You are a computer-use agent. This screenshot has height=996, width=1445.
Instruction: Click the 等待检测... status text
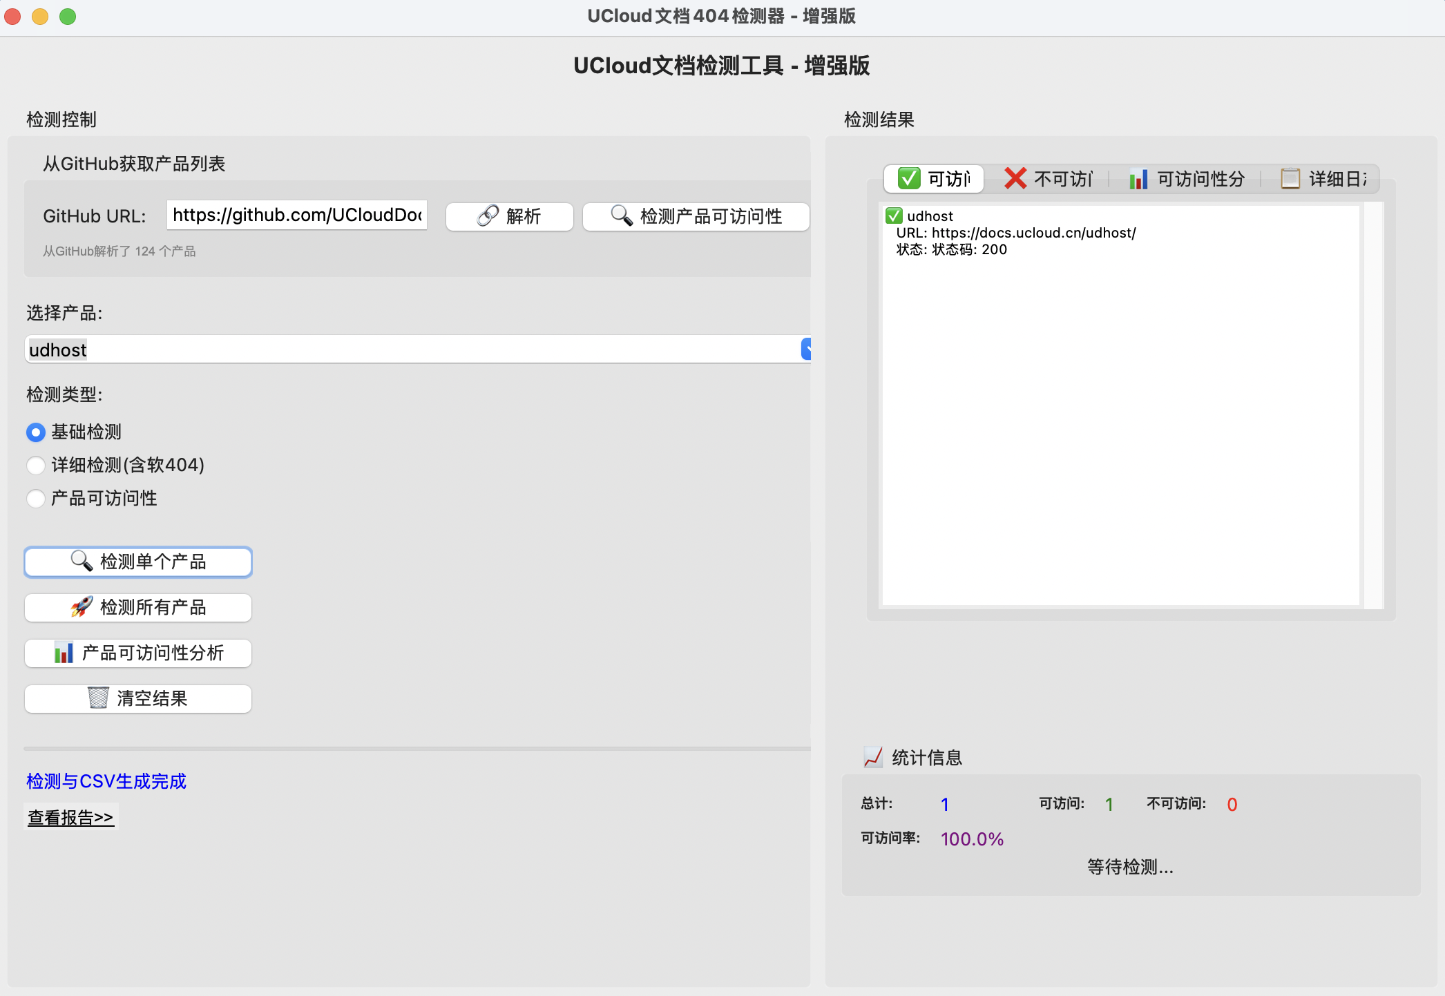point(1130,867)
